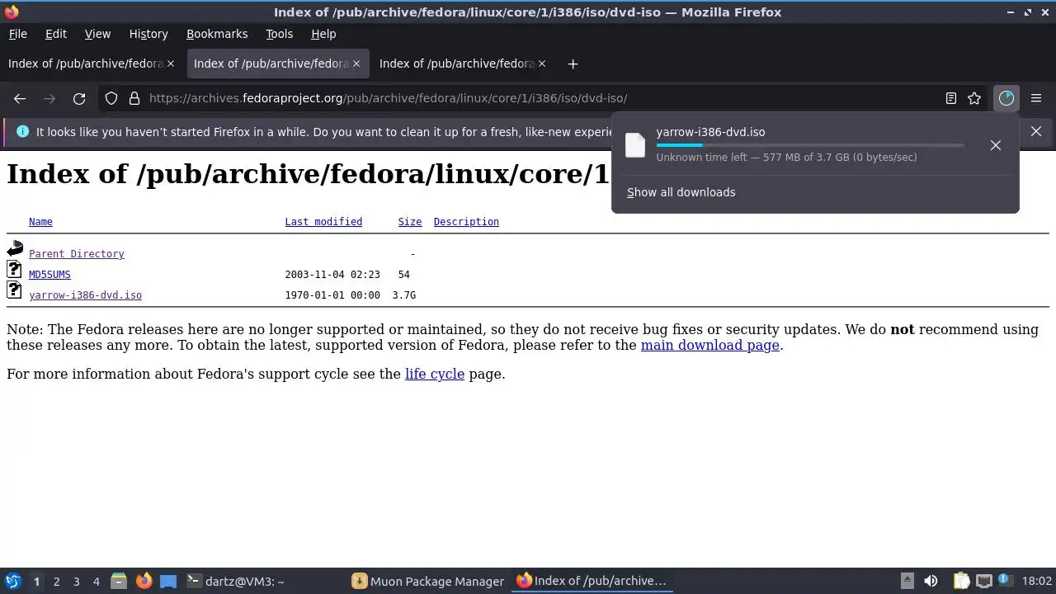Click the show desktop icon on taskbar

pyautogui.click(x=168, y=581)
